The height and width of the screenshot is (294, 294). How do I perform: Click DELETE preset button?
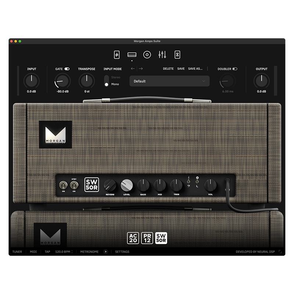click(168, 69)
